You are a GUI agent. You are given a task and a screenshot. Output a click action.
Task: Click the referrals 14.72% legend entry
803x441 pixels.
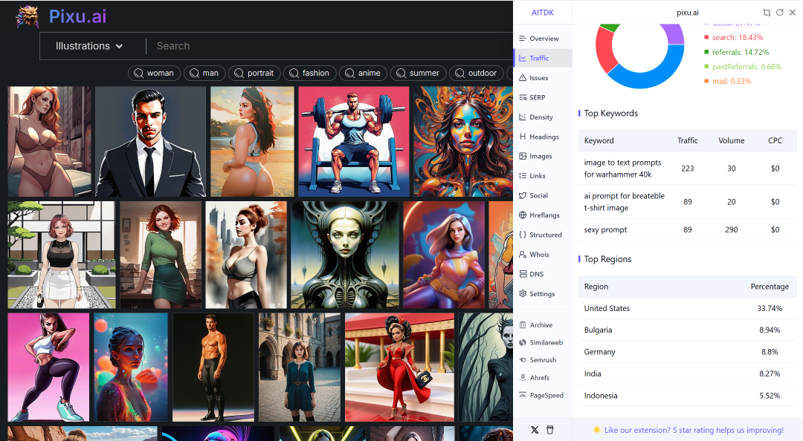point(736,52)
